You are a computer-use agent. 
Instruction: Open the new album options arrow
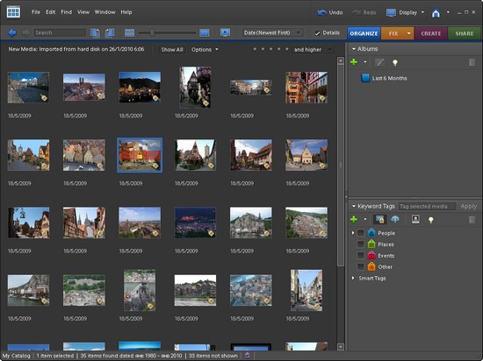365,62
